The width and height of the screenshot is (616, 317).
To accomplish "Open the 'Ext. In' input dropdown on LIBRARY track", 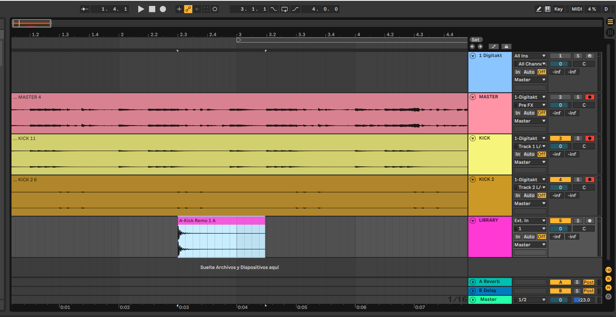I will point(530,221).
